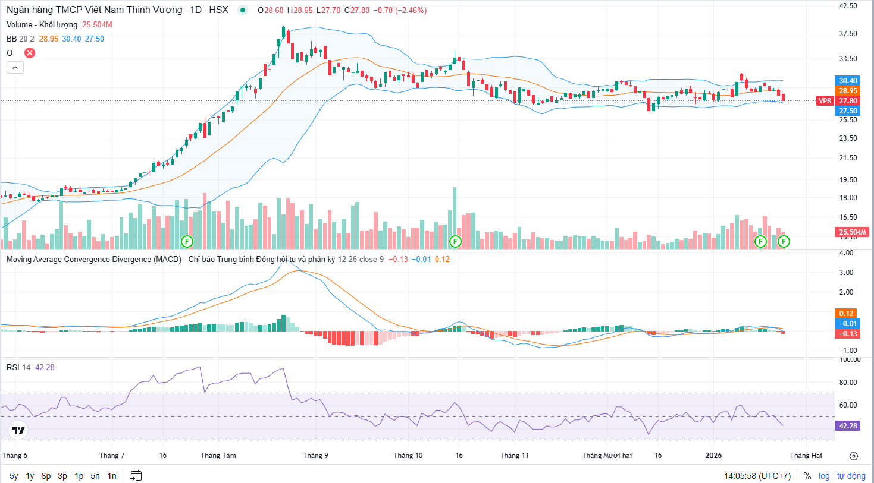The image size is (874, 483).
Task: Click the stock title Ngân hàng TMCP Việt Nam Thịnh Vượng
Action: (x=94, y=10)
